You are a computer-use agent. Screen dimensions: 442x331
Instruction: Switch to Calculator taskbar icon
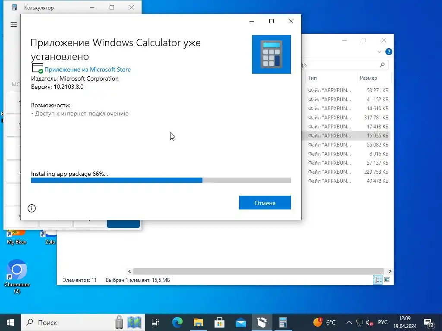coord(283,322)
